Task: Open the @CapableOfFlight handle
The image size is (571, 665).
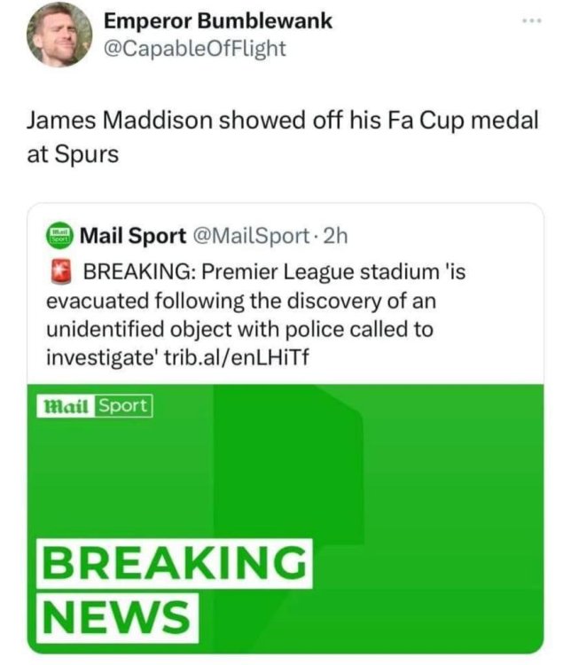Action: click(195, 49)
